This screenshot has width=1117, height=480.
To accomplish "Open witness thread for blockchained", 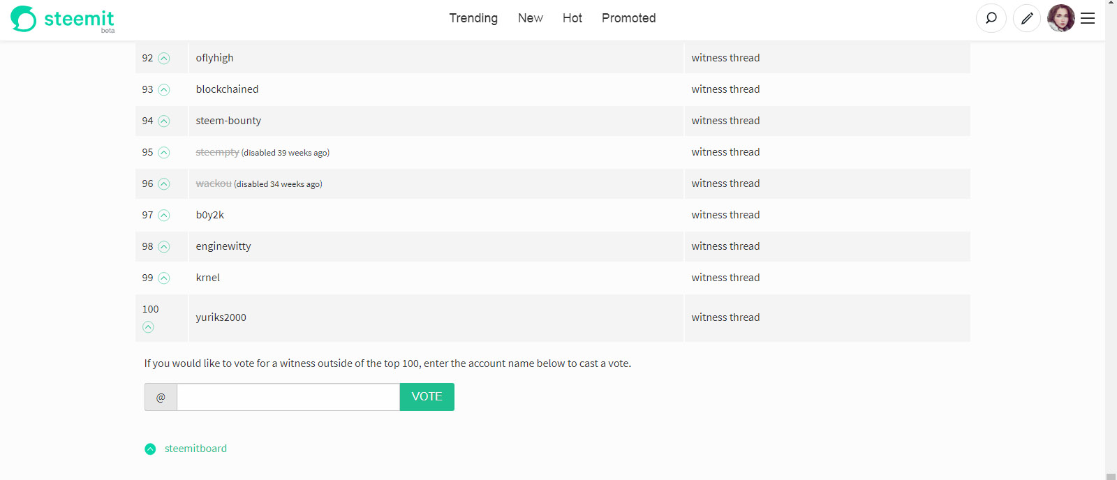I will (x=725, y=89).
